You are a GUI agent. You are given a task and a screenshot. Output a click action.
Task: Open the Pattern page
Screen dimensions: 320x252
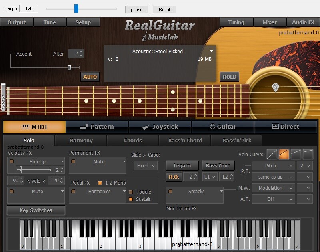click(x=97, y=127)
